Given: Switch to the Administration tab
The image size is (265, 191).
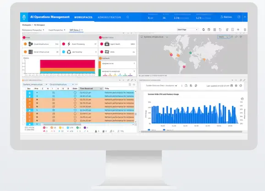Looking at the screenshot, I should [x=109, y=17].
